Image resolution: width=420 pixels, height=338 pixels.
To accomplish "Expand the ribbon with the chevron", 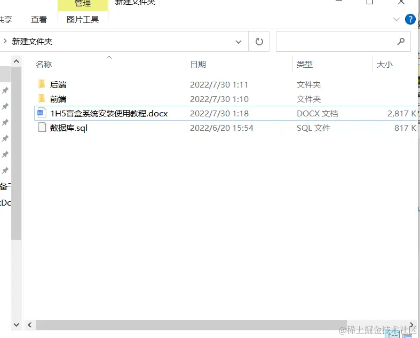I will 396,19.
